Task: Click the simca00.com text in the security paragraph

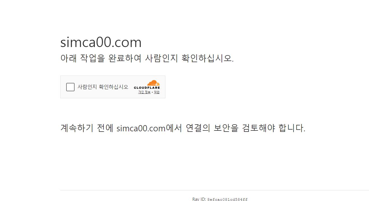Action: (141, 128)
